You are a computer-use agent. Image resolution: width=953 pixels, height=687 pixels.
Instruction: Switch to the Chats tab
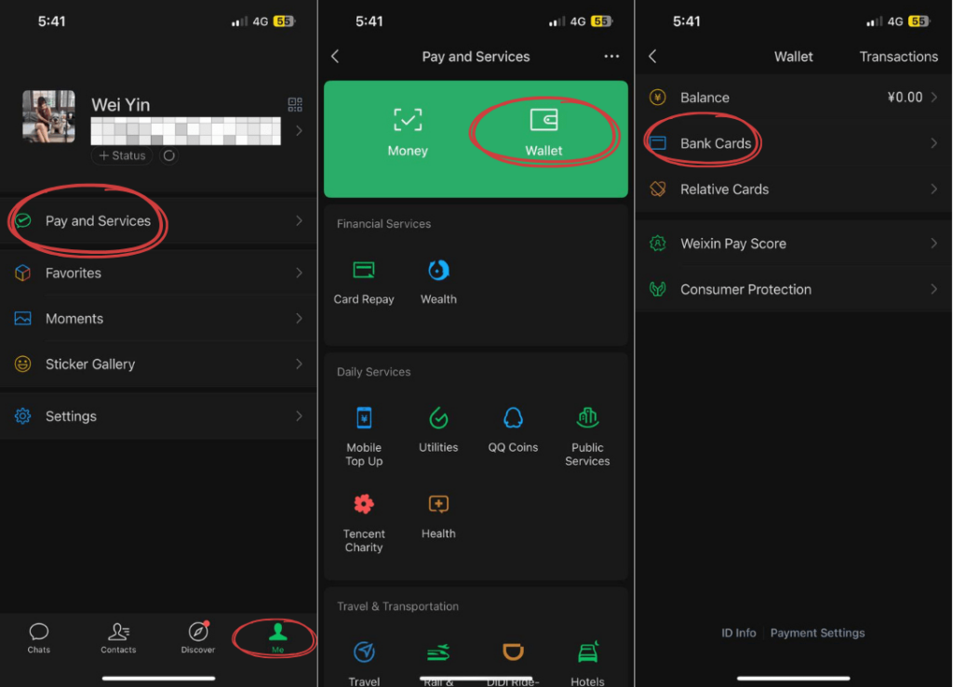pyautogui.click(x=39, y=637)
